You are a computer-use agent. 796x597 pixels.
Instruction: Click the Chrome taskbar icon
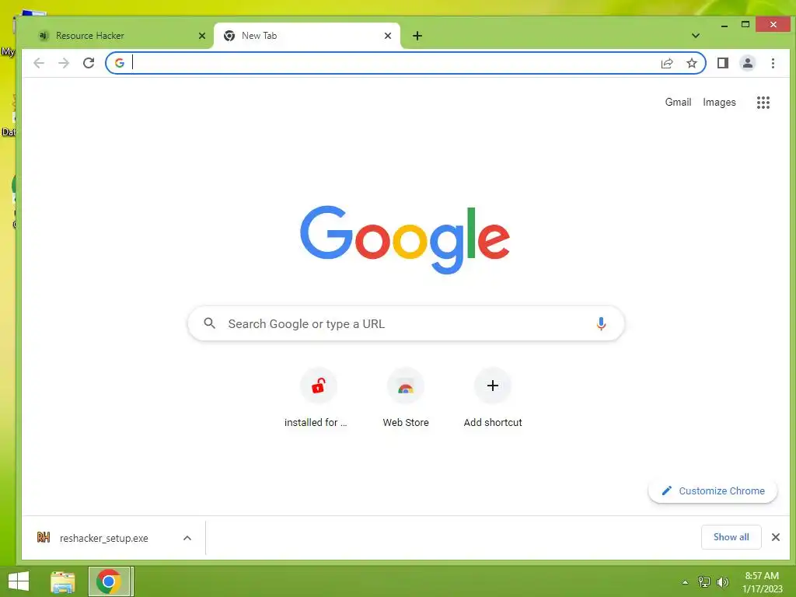pyautogui.click(x=109, y=581)
